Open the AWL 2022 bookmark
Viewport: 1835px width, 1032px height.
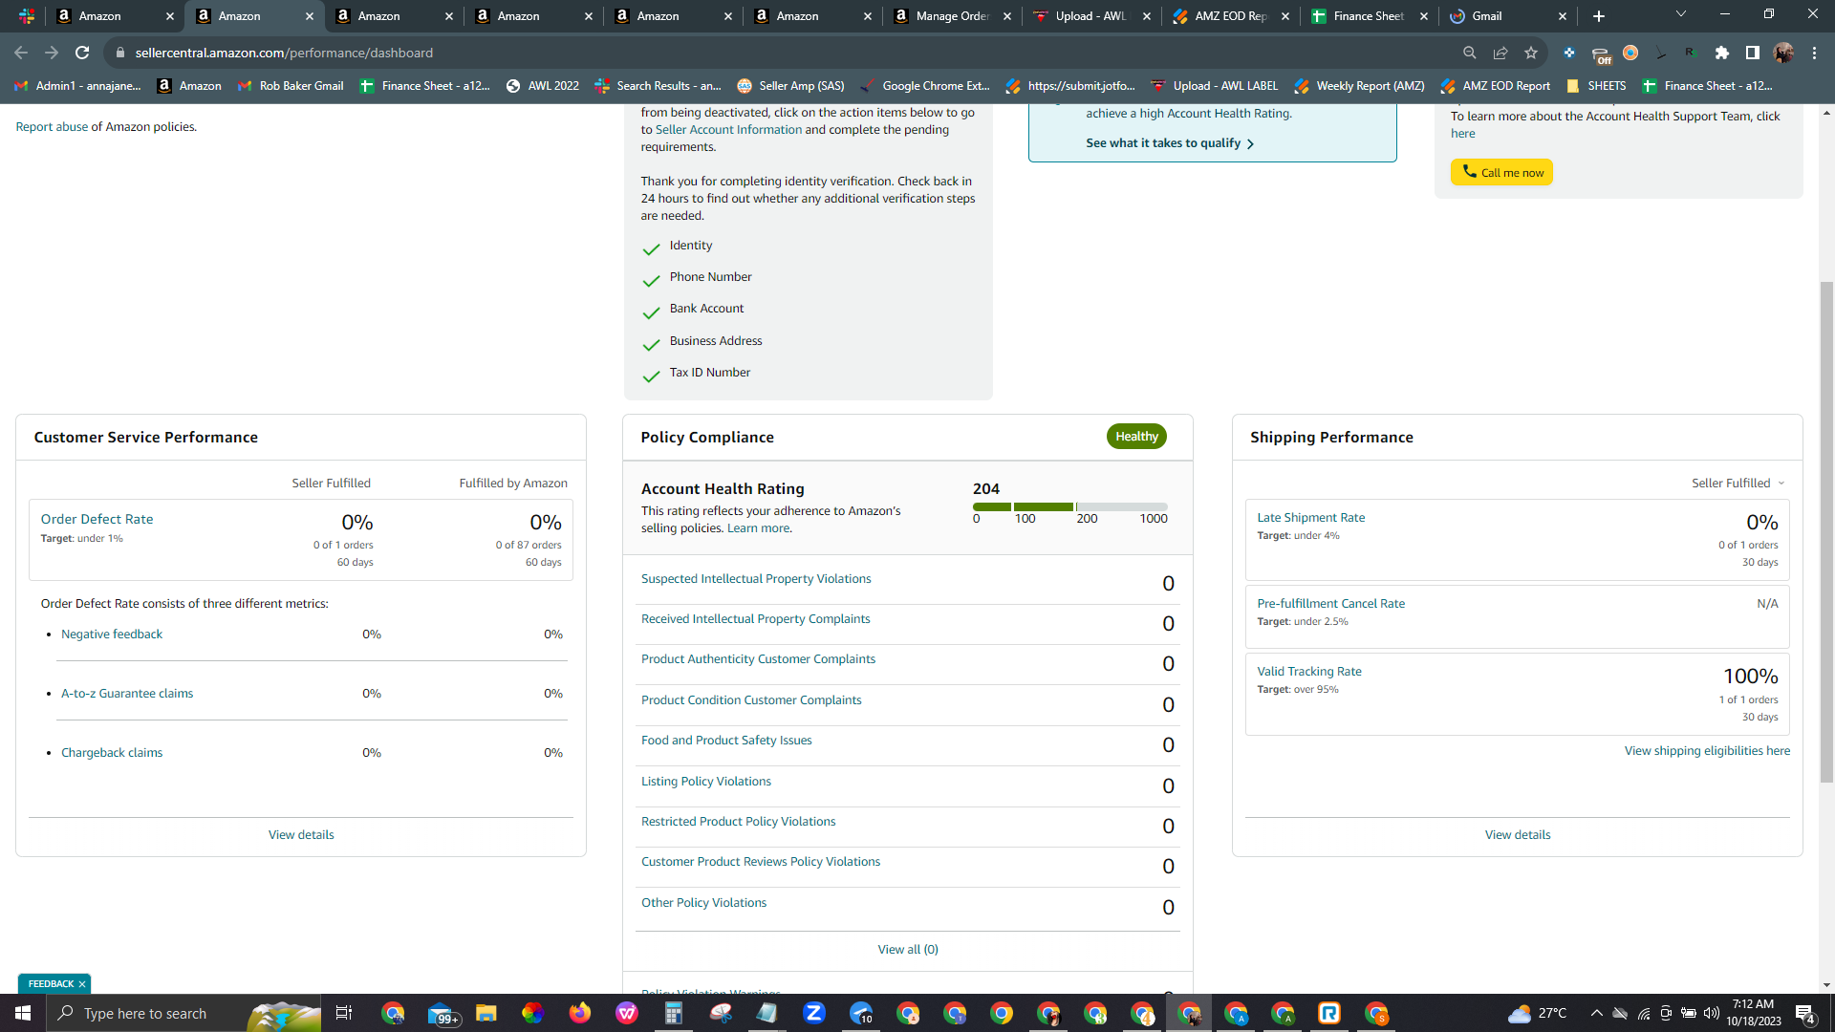(x=542, y=86)
